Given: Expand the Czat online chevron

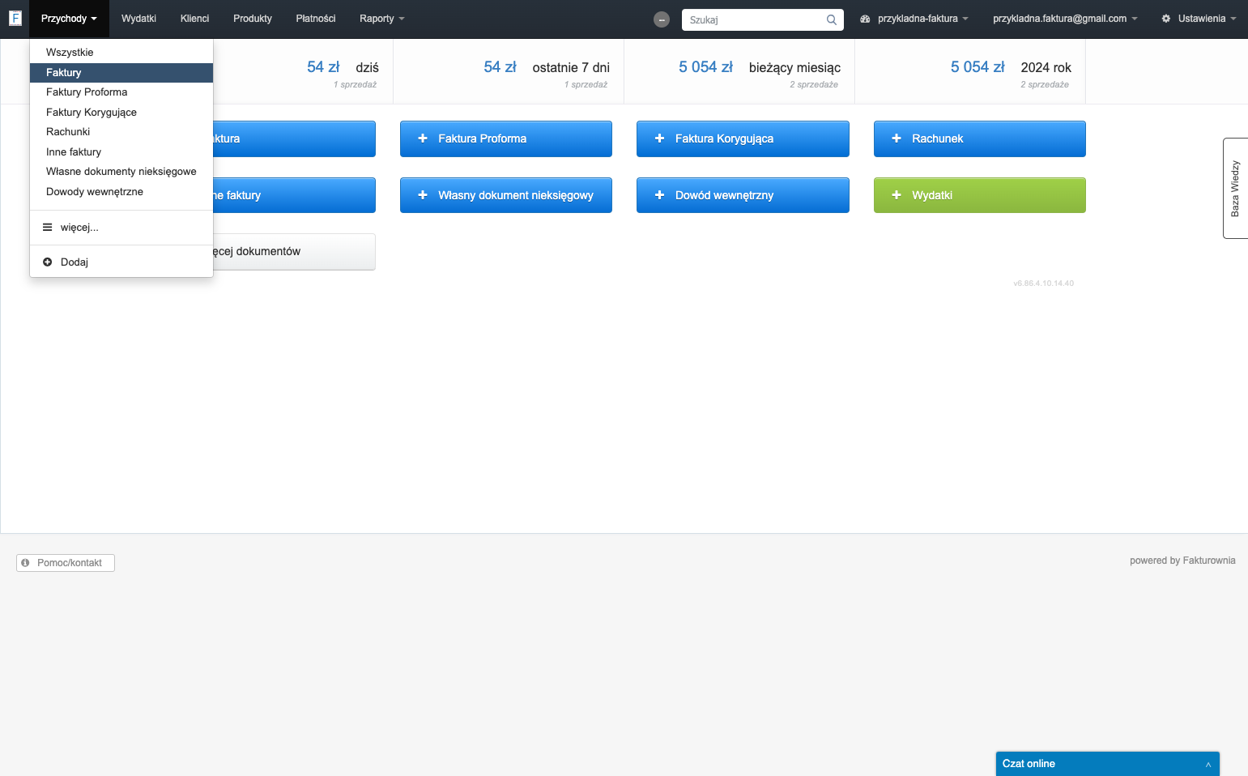Looking at the screenshot, I should pyautogui.click(x=1208, y=764).
